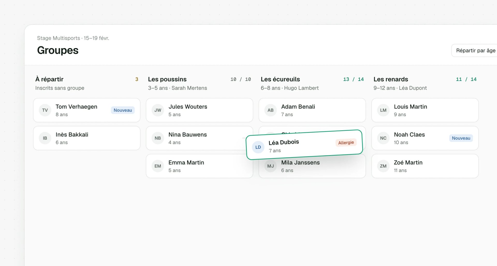Click the Allergie badge on Léa Dubois
Viewport: 497px width, 266px height.
coord(346,142)
